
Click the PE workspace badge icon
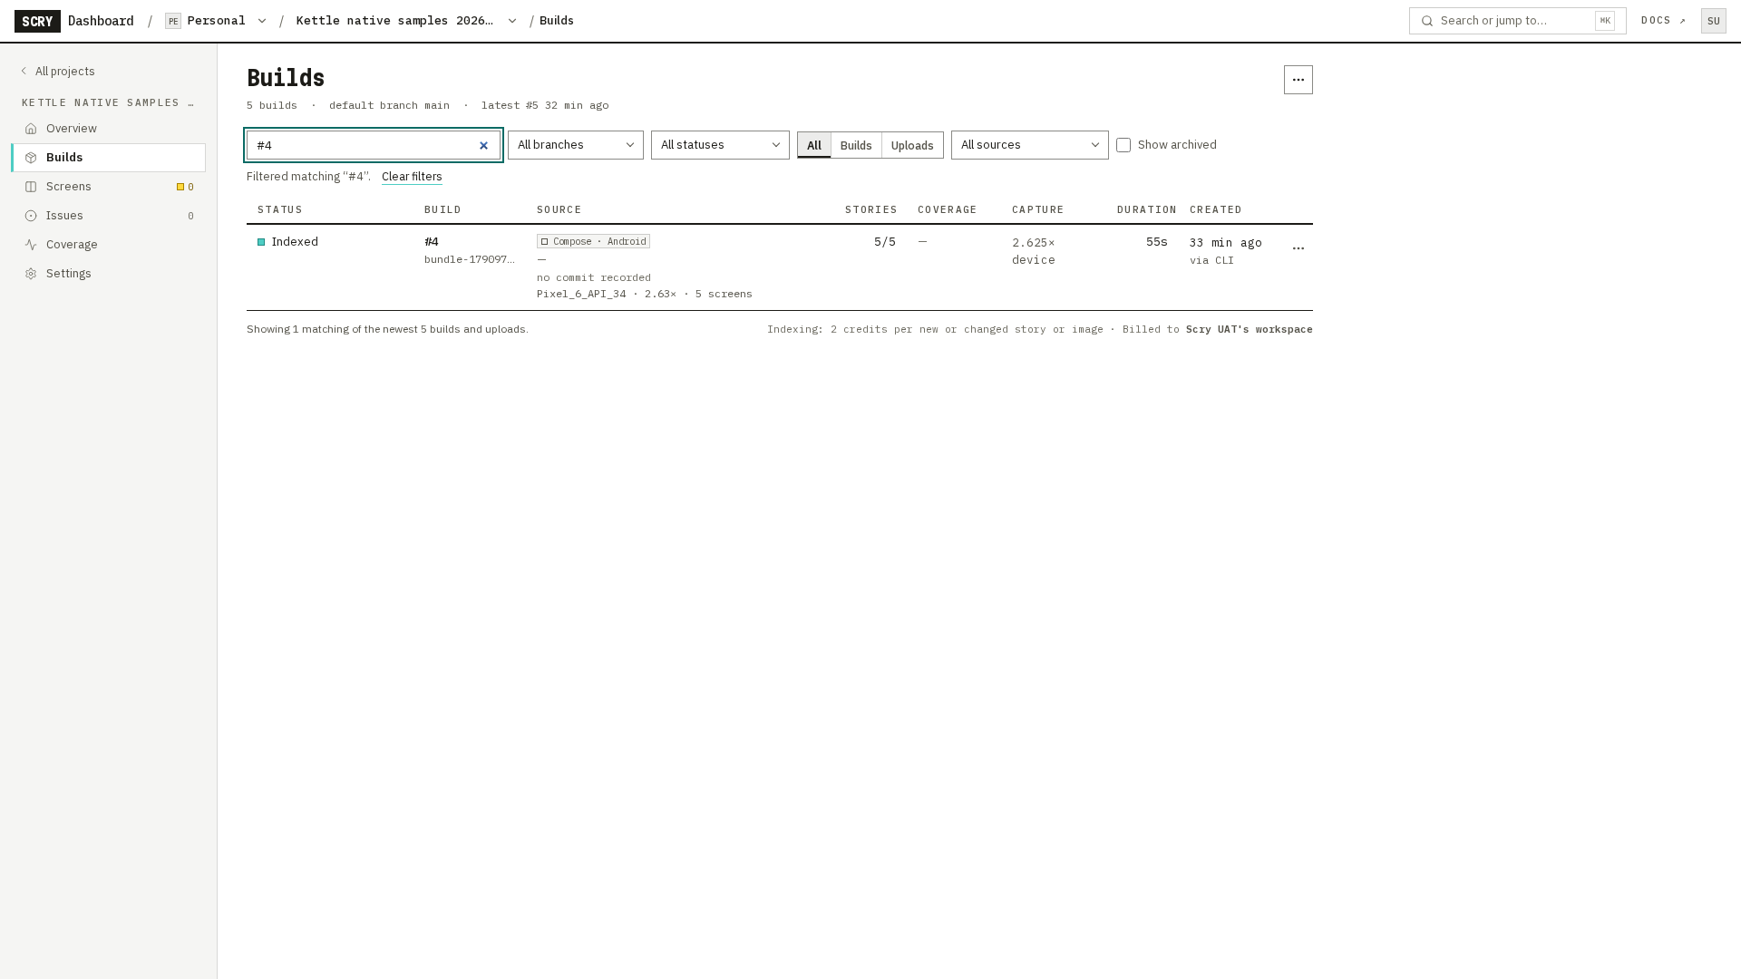173,21
